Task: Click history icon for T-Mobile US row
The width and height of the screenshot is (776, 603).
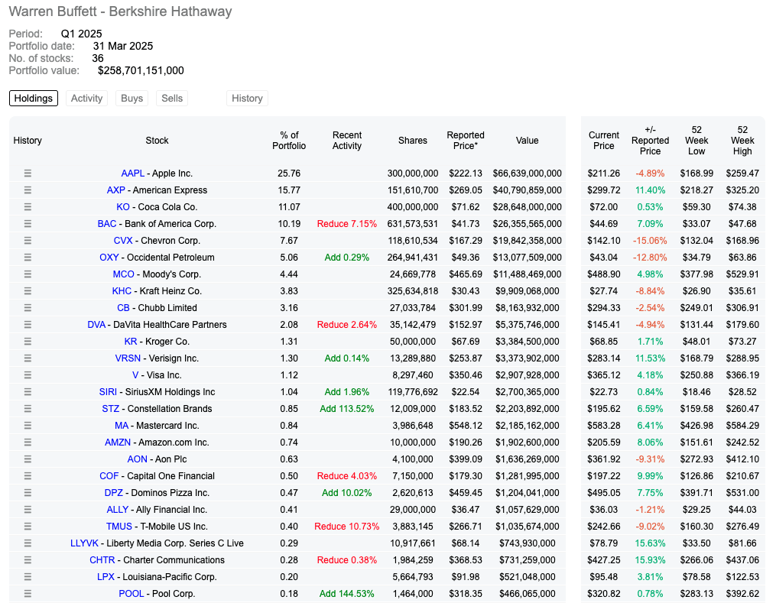Action: (28, 527)
